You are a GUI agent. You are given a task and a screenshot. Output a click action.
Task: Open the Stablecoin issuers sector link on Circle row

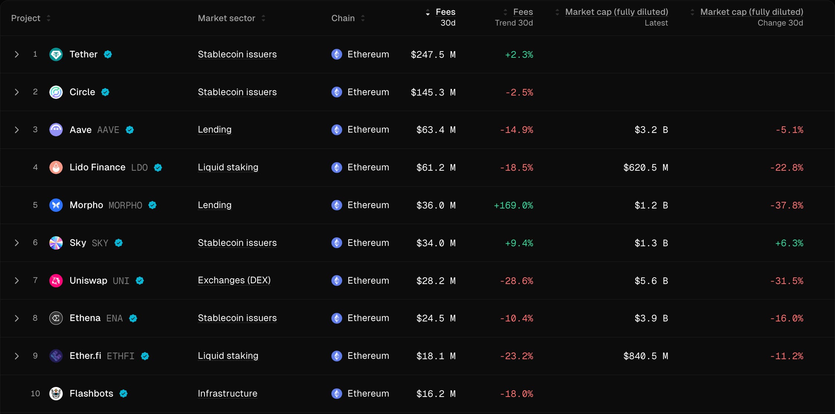coord(237,92)
